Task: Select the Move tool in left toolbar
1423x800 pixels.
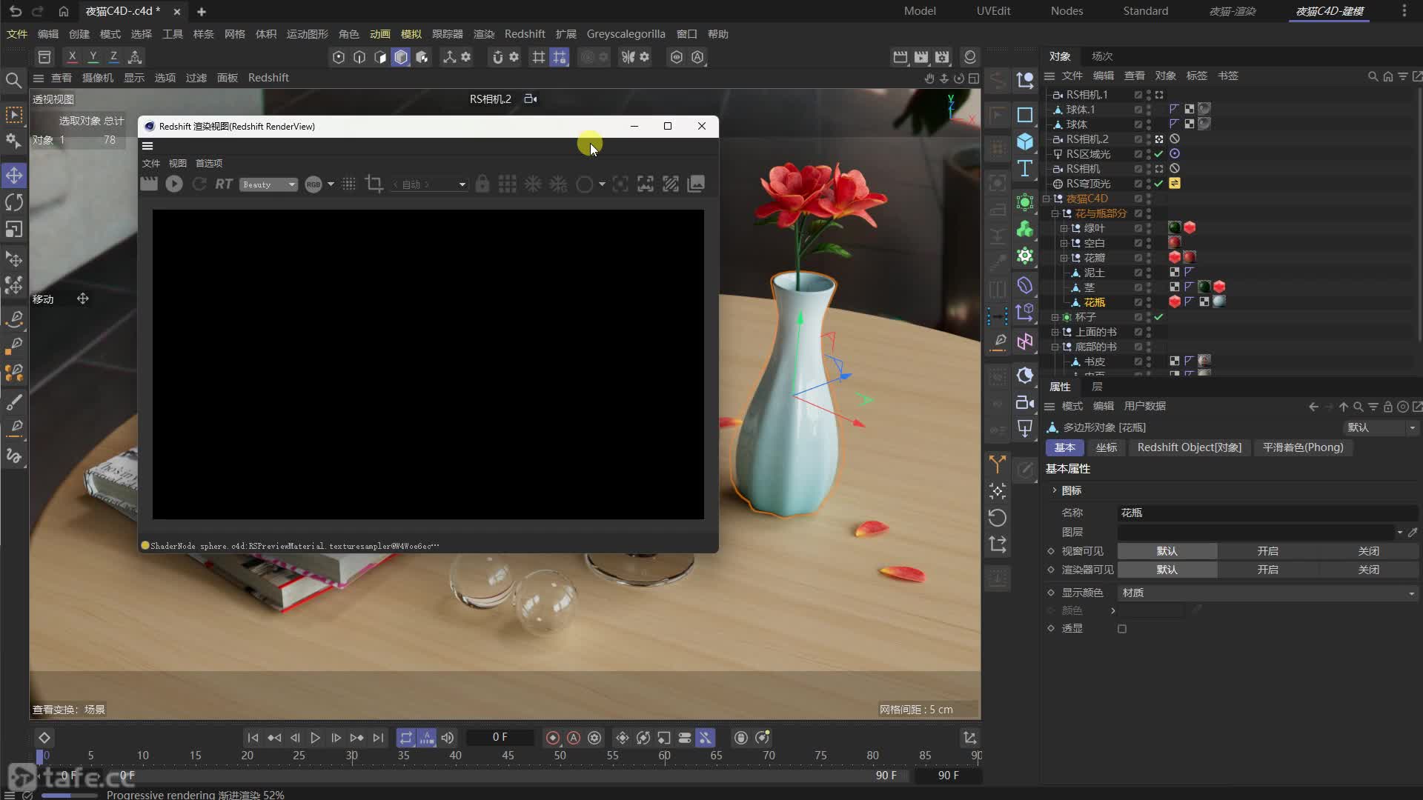Action: click(14, 176)
